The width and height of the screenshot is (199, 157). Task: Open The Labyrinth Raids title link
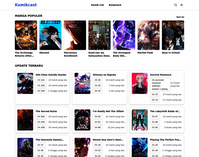click(165, 111)
